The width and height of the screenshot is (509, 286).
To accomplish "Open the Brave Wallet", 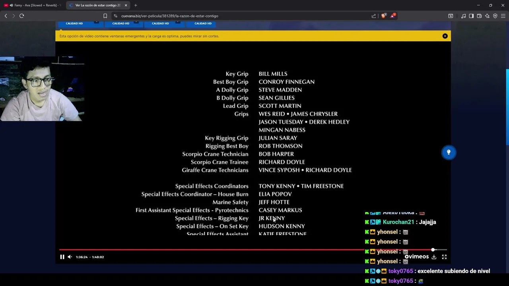I will click(479, 16).
